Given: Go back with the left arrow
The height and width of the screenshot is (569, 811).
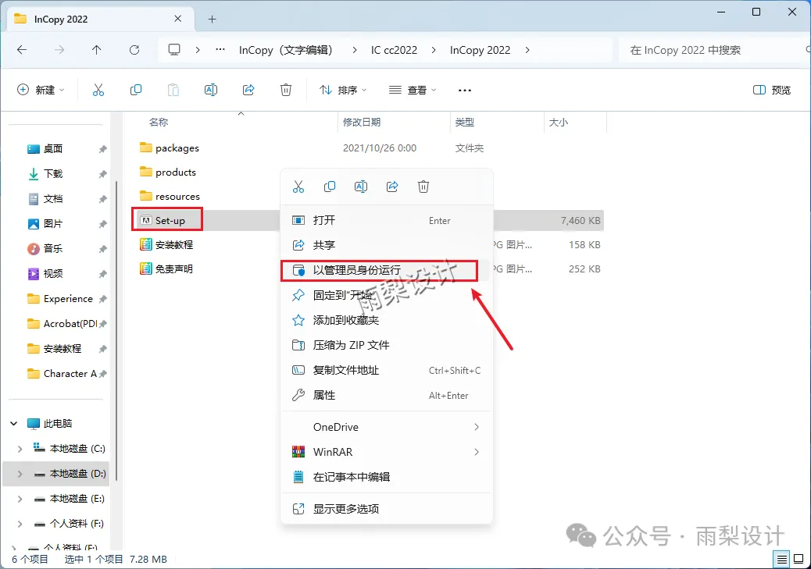Looking at the screenshot, I should (22, 50).
